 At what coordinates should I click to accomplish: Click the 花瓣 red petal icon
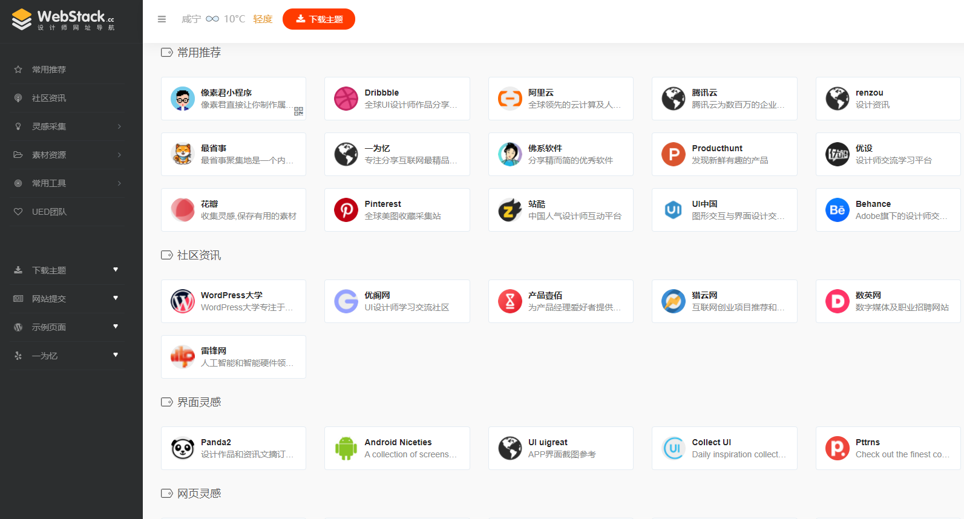[x=183, y=210]
